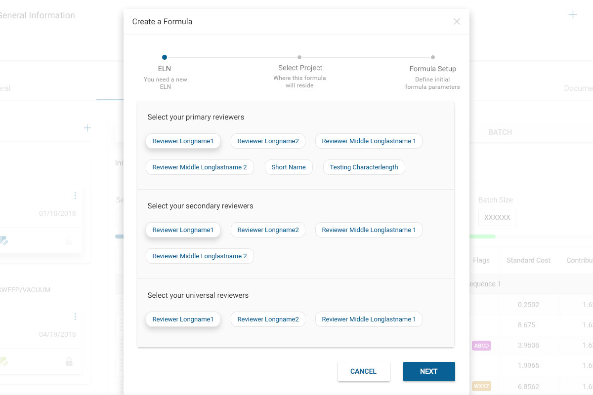Toggle primary reviewer Reviewer Longname2

click(268, 141)
